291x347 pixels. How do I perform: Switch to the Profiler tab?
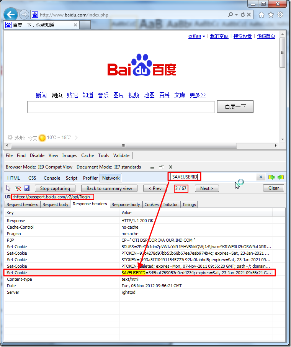coord(90,178)
